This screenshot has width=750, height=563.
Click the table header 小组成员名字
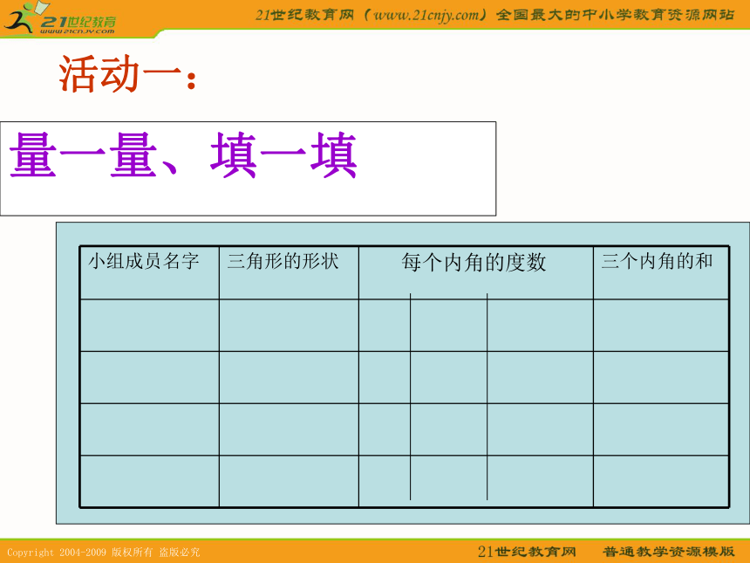pyautogui.click(x=144, y=261)
